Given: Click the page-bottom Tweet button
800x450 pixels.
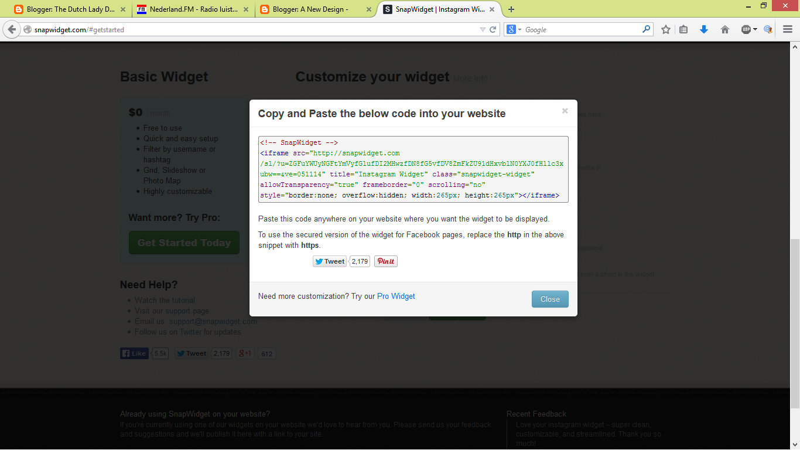Looking at the screenshot, I should pyautogui.click(x=192, y=353).
